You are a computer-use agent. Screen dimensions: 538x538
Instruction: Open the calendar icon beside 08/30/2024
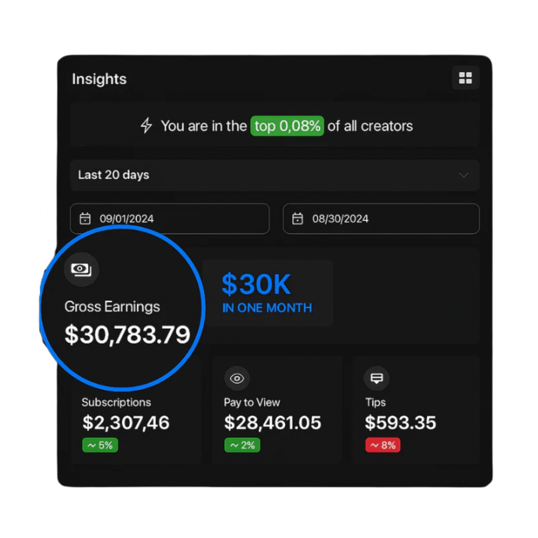coord(298,219)
